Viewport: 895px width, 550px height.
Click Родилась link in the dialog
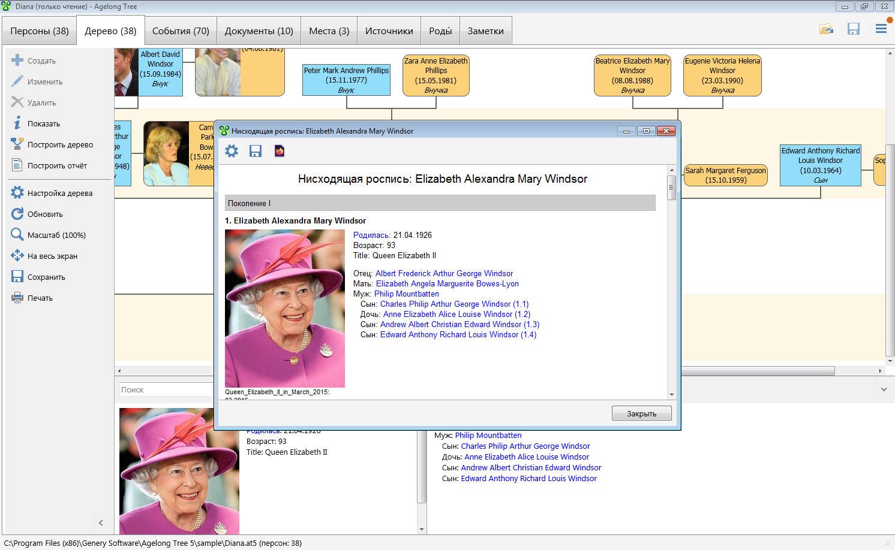point(372,235)
